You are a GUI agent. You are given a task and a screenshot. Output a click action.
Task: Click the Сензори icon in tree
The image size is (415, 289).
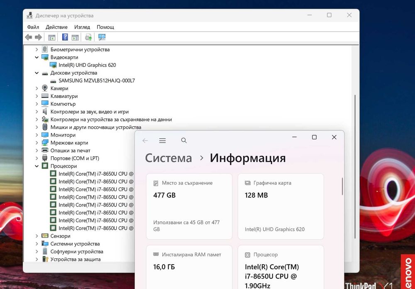pyautogui.click(x=45, y=236)
